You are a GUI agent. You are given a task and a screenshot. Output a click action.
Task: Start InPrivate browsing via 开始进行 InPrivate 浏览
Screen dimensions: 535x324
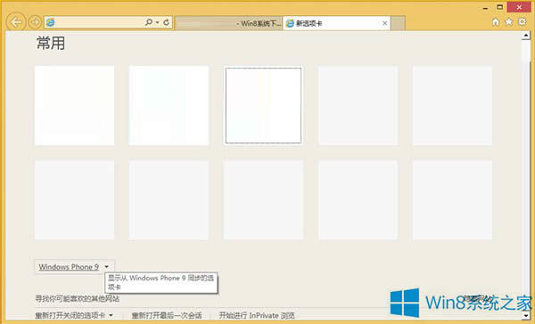pyautogui.click(x=257, y=315)
